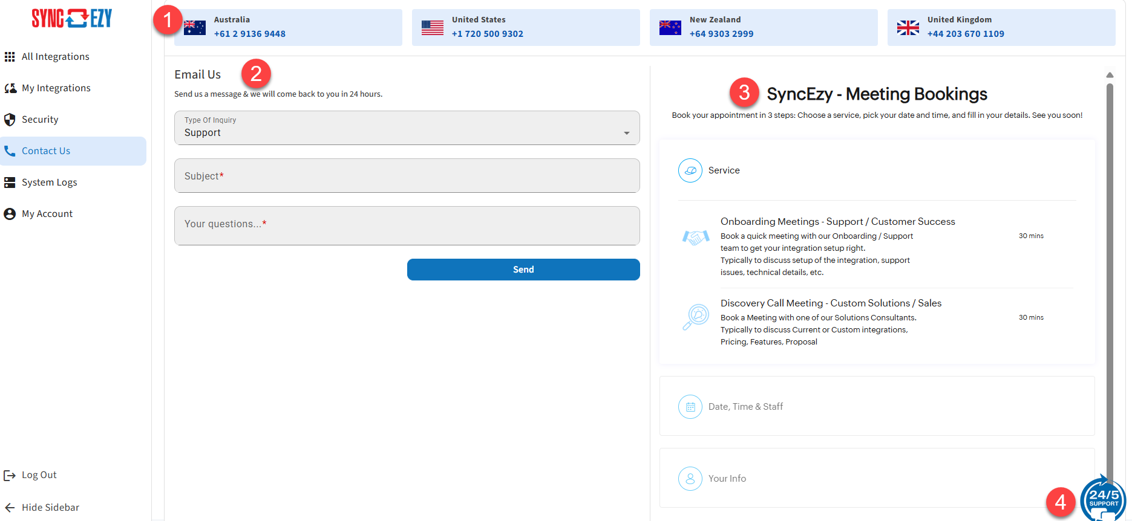Open System Logs
Screen dimensions: 1132x521
[x=73, y=183]
